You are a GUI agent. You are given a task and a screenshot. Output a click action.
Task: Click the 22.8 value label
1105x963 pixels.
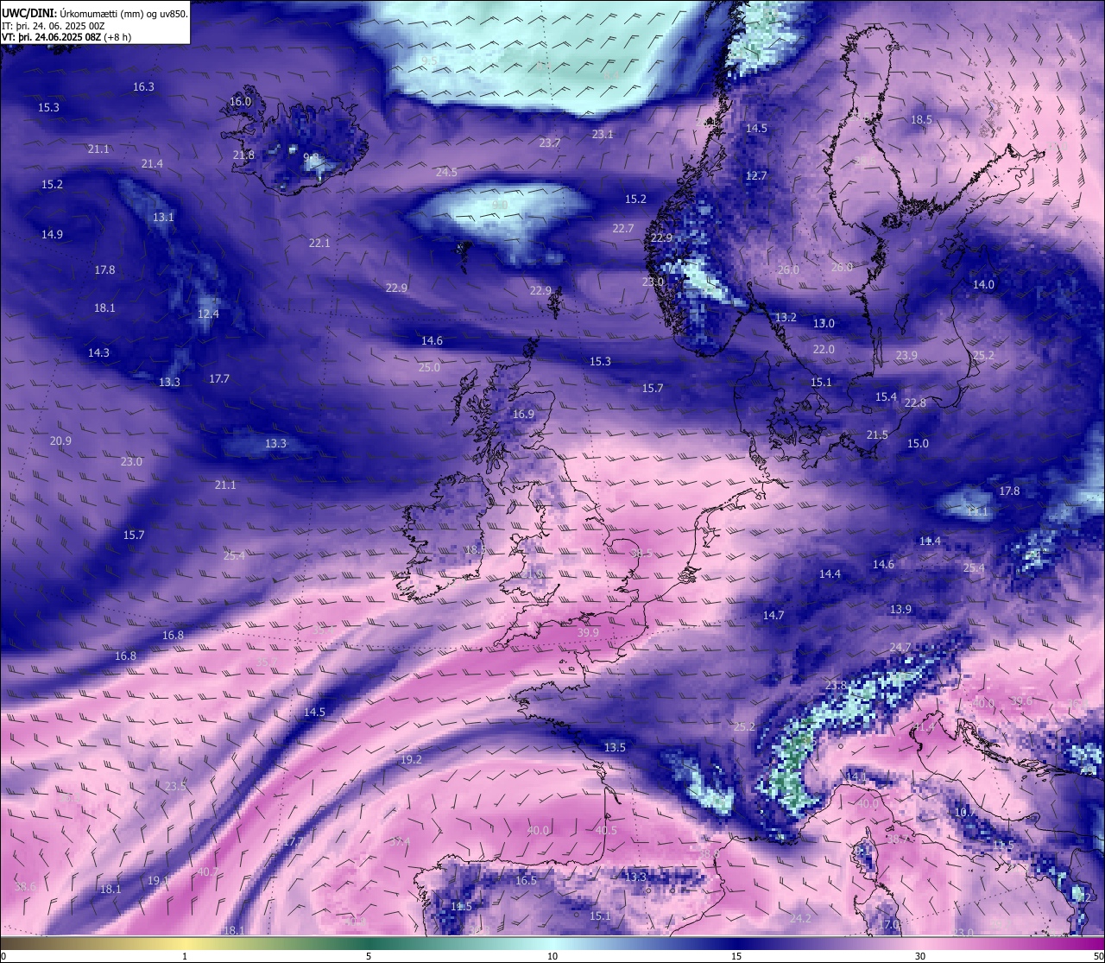click(x=915, y=402)
